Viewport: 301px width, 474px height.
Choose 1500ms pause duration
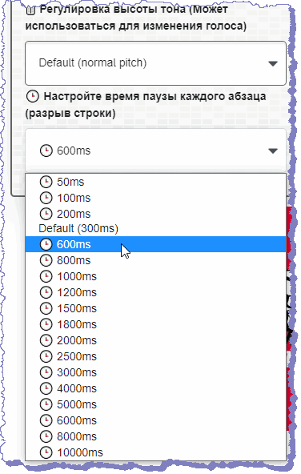click(155, 308)
